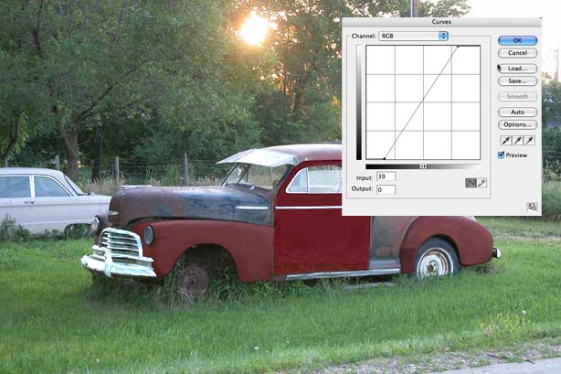
Task: Click the Auto button
Action: 517,112
